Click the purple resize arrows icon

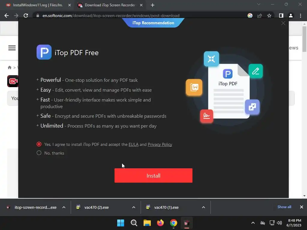252,107
